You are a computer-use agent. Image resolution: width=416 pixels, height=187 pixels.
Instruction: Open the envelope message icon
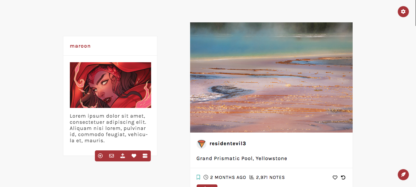[x=111, y=156]
